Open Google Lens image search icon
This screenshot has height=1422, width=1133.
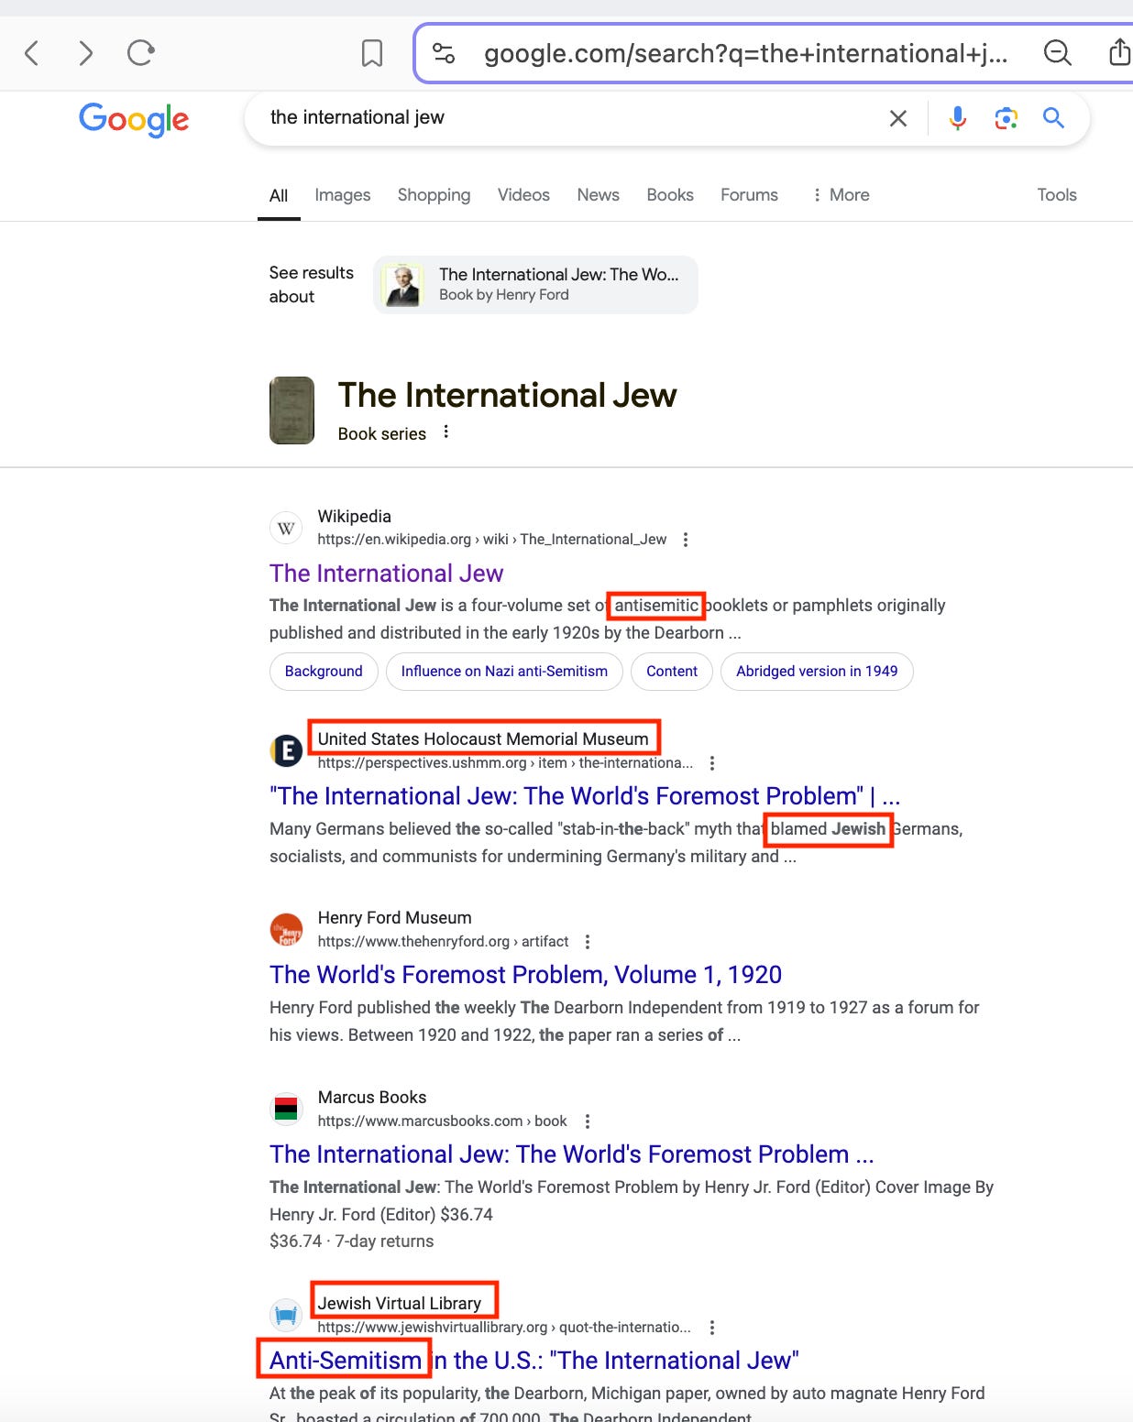[x=1006, y=118]
